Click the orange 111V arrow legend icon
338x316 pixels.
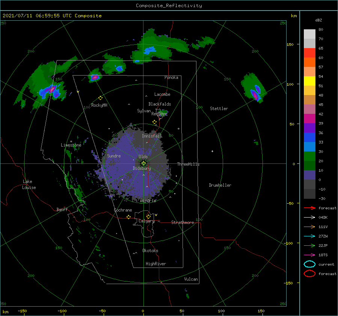tap(309, 227)
